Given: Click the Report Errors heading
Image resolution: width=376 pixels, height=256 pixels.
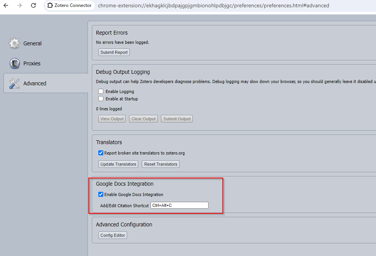Looking at the screenshot, I should 112,33.
